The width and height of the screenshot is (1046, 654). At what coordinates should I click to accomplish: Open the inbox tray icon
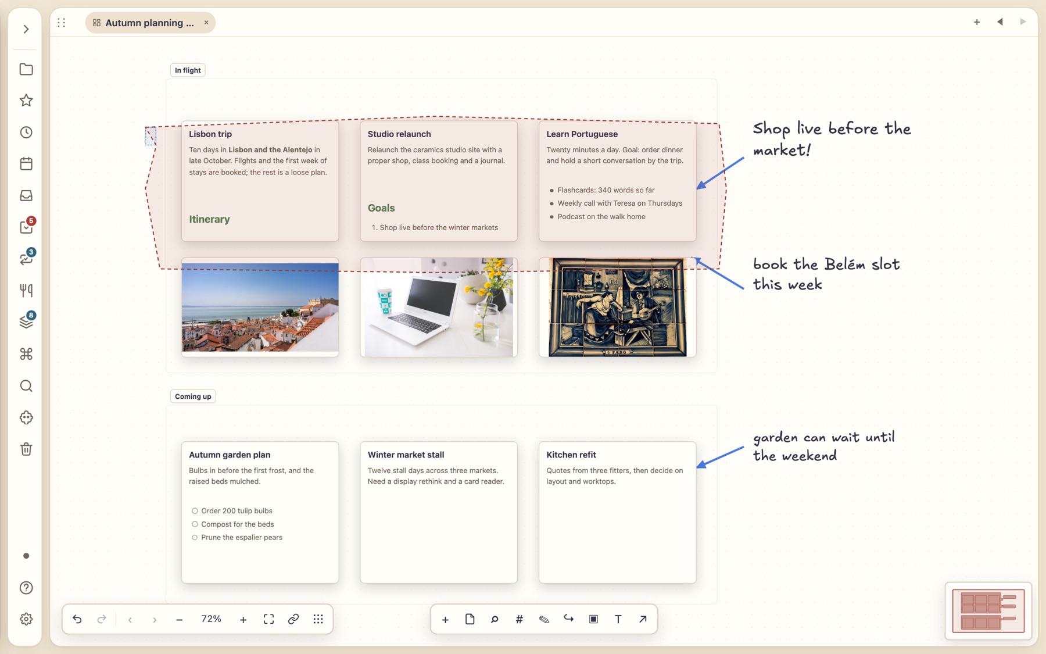(x=26, y=195)
